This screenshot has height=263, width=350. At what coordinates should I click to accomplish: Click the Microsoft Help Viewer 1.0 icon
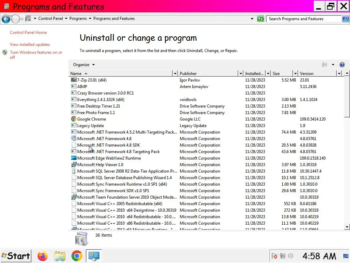pos(74,165)
